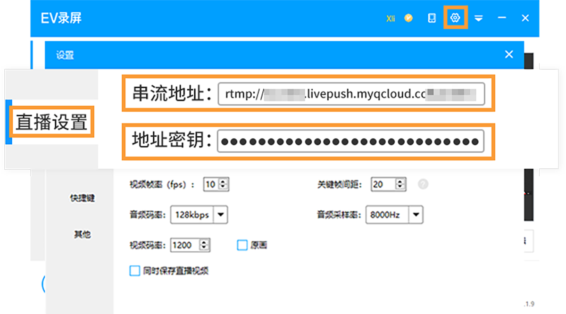
Task: Click the gold membership badge icon
Action: [408, 18]
